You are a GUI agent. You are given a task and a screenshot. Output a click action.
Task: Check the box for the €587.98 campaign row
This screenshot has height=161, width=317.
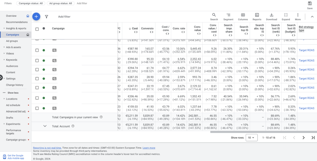tap(37, 50)
